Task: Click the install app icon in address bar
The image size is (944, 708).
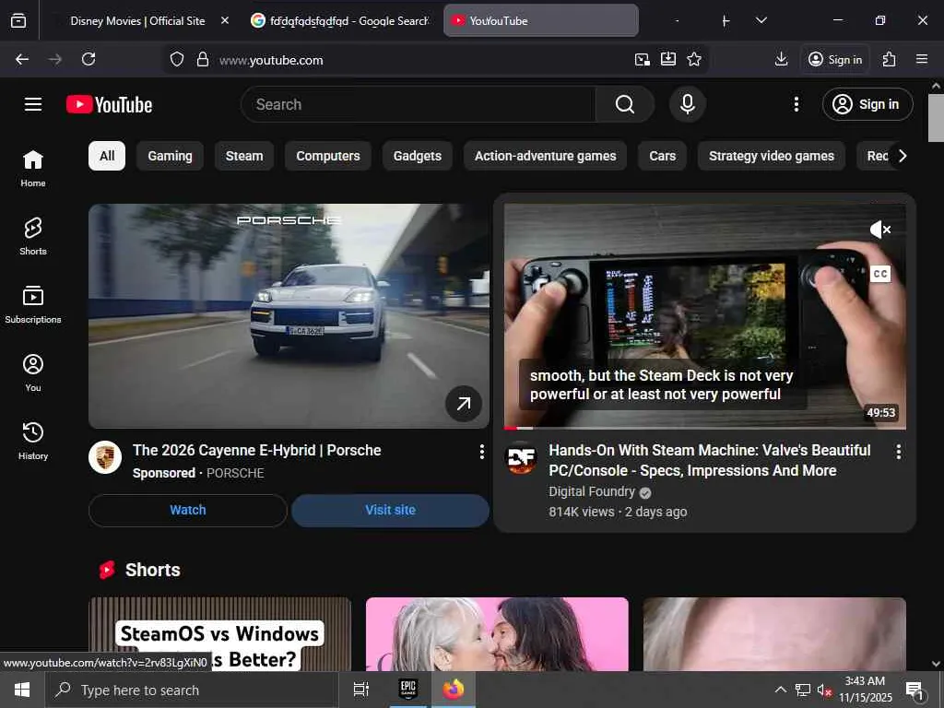Action: click(668, 59)
